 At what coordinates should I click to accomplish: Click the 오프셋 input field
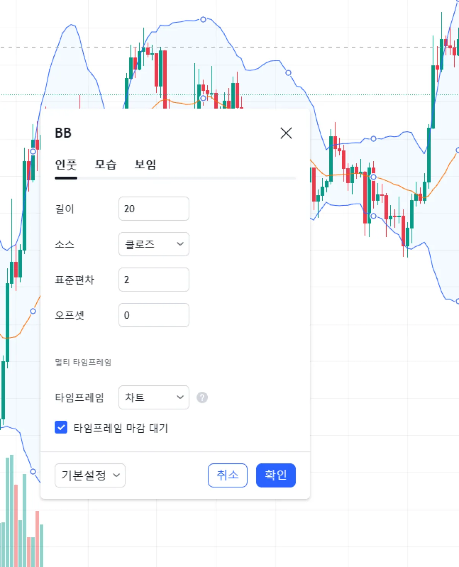154,315
